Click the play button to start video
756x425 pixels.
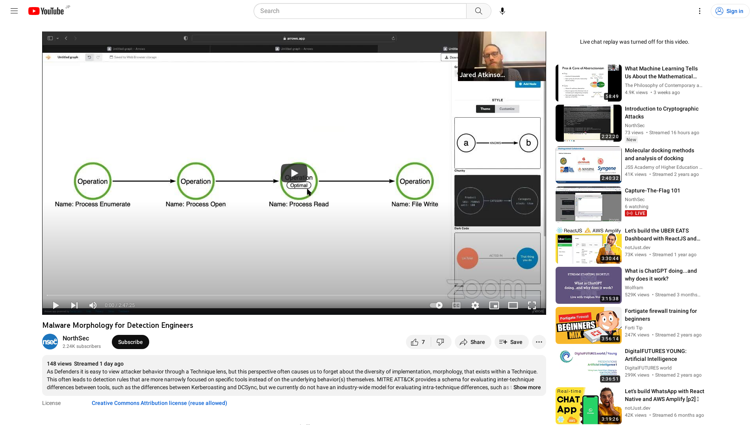pos(56,305)
